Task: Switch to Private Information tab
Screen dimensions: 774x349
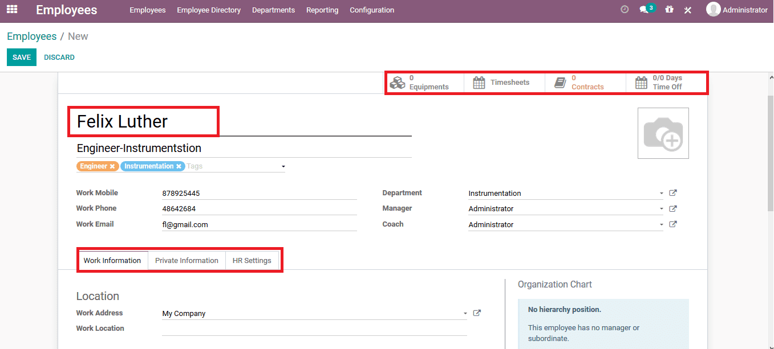Action: 187,261
